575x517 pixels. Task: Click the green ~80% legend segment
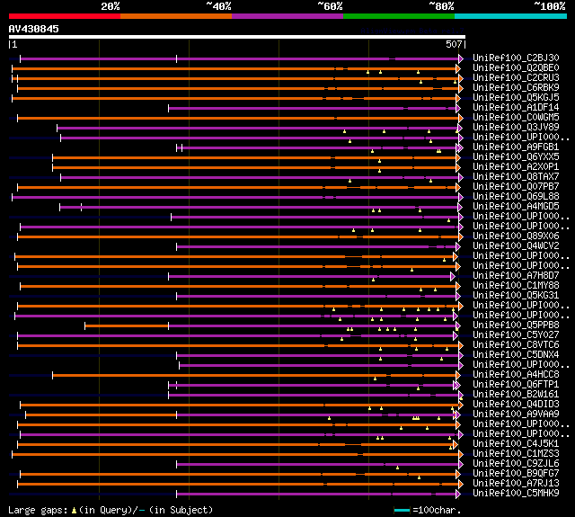coord(399,16)
